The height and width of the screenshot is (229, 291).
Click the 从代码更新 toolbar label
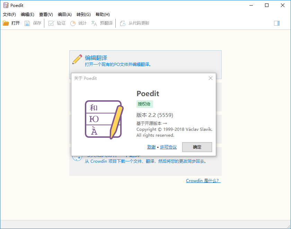[x=139, y=23]
